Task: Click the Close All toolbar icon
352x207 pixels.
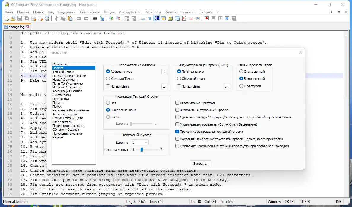Action: (40, 18)
